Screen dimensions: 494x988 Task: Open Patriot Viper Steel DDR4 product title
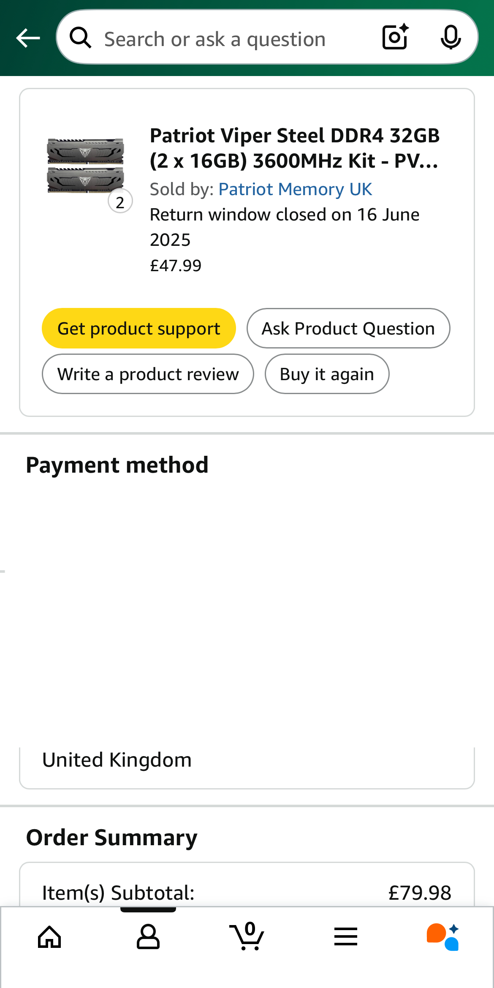point(295,148)
